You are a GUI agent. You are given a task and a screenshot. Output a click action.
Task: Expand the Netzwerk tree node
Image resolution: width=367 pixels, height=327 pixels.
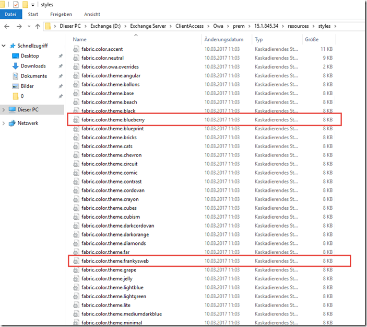click(x=5, y=123)
